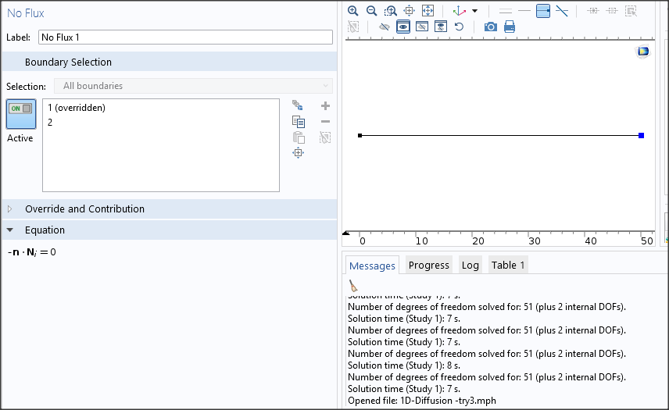Open the axis orientation dropdown arrow
Screen dimensions: 669x410
click(x=474, y=12)
